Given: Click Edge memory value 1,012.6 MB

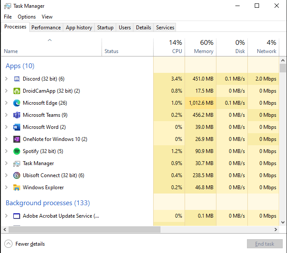Looking at the screenshot, I should tap(201, 103).
